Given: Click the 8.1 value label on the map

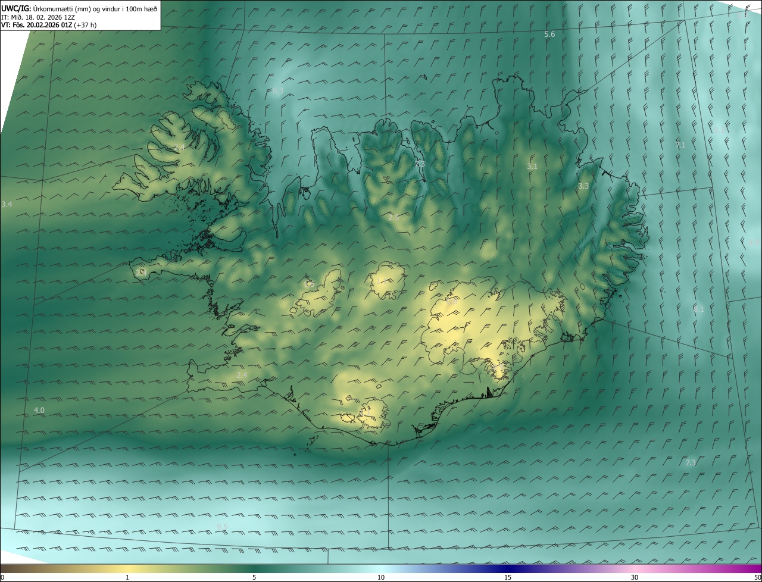Looking at the screenshot, I should [699, 309].
